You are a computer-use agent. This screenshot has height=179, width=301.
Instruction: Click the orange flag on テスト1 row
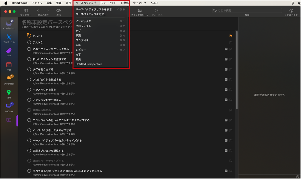point(231,36)
